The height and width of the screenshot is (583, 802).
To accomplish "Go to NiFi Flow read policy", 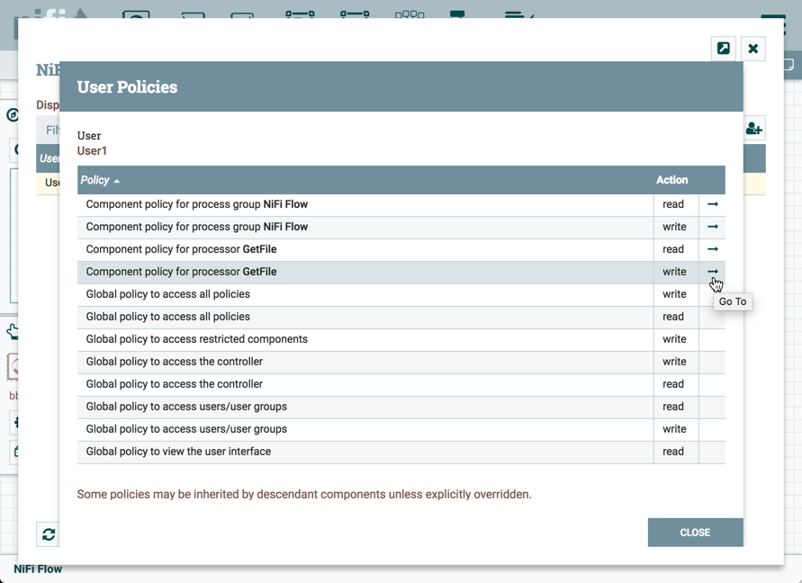I will pos(712,205).
